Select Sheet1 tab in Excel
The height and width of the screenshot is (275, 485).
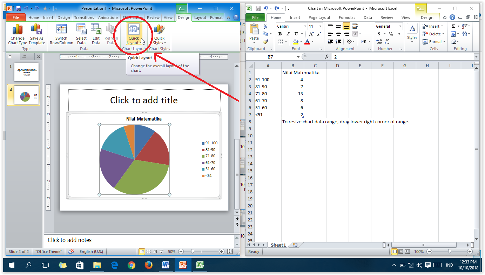pos(278,245)
